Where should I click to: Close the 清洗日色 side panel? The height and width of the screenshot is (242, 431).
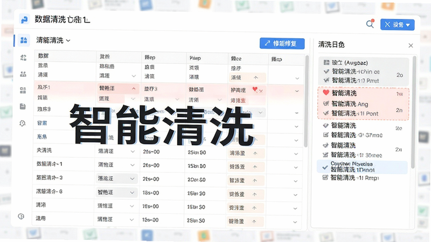tap(411, 46)
